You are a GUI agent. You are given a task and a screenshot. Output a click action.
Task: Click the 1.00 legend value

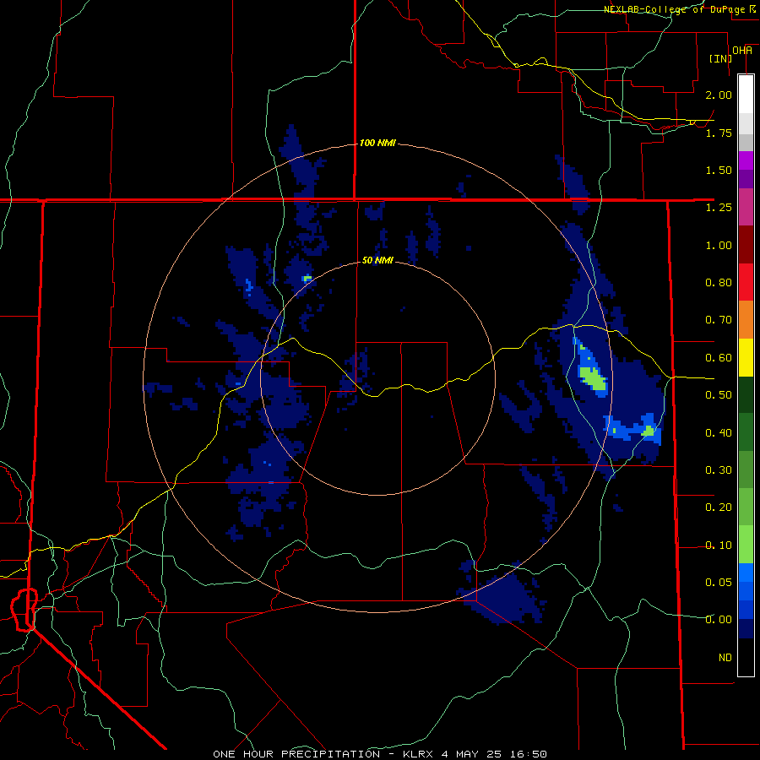(719, 245)
